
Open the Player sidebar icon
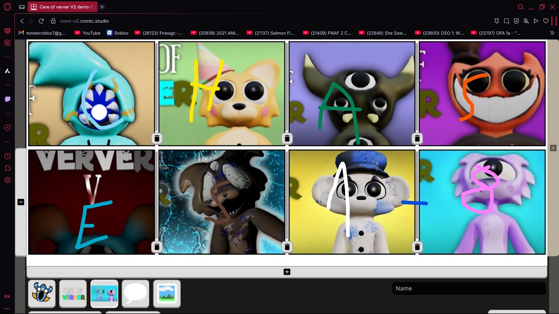(x=7, y=128)
